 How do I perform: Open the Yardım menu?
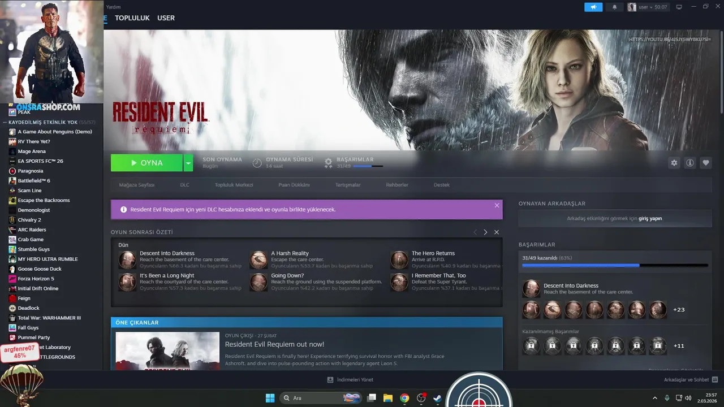114,7
